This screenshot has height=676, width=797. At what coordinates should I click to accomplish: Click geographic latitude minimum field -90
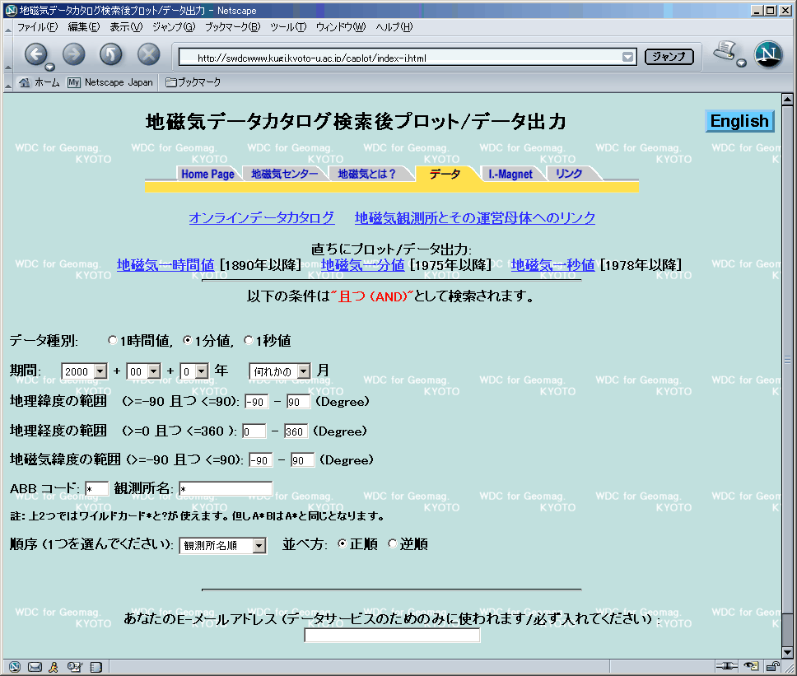point(256,402)
